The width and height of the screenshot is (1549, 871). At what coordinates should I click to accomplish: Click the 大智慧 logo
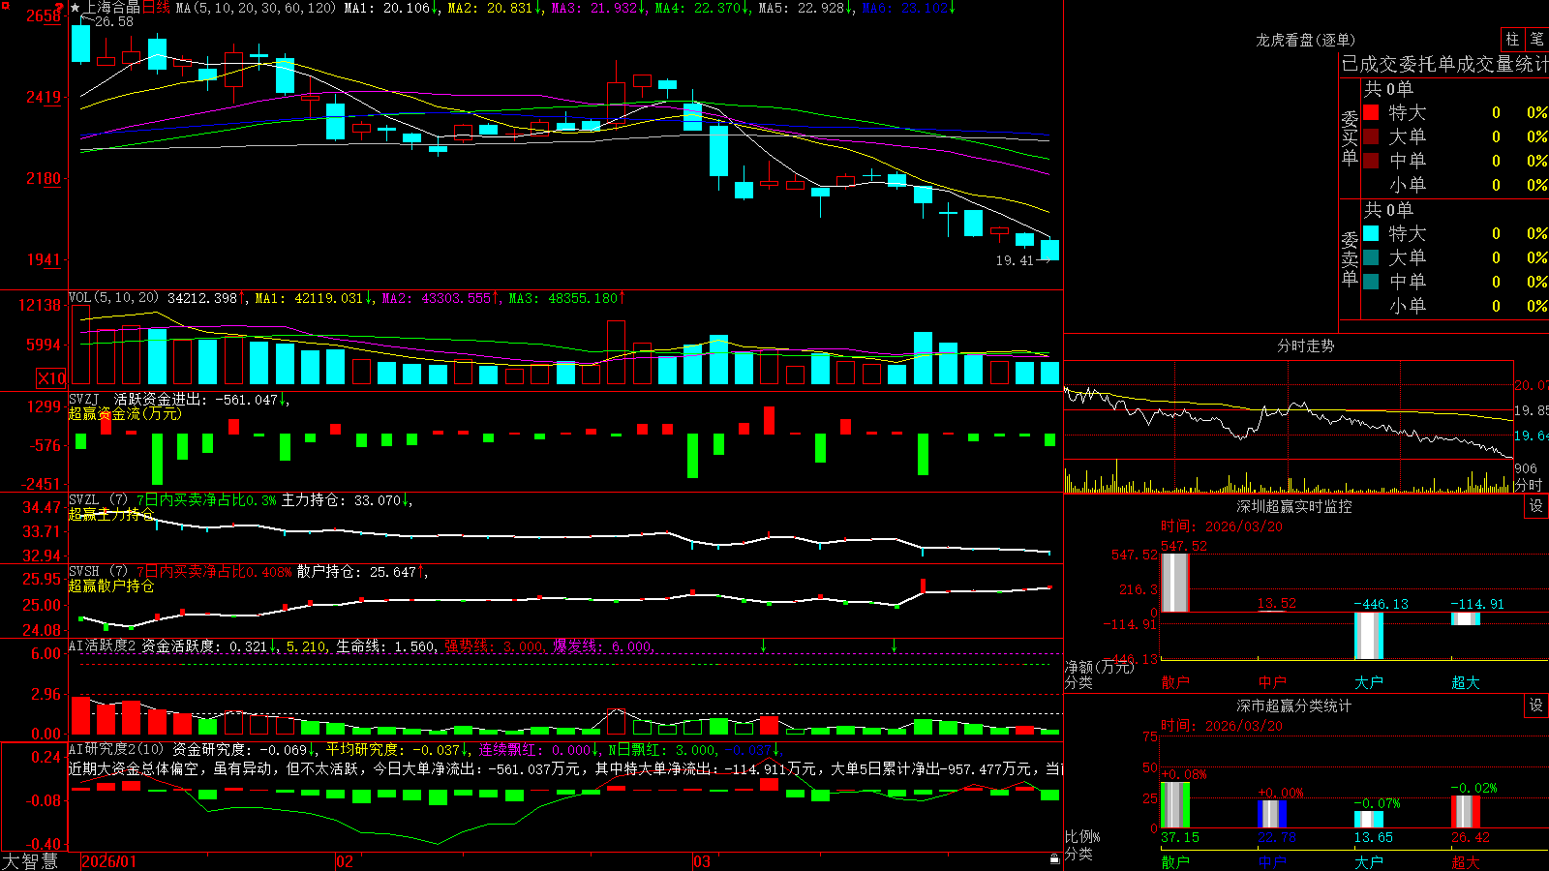30,861
